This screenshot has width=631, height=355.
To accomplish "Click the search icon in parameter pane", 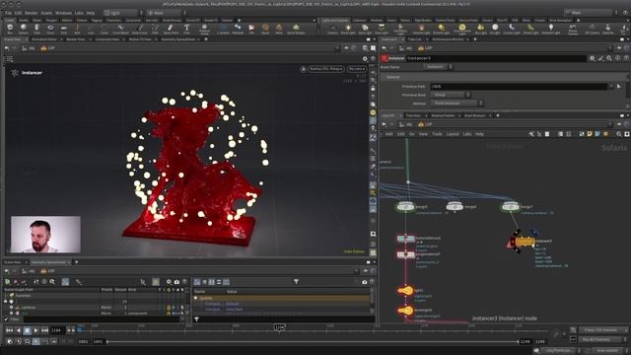I will tap(609, 58).
